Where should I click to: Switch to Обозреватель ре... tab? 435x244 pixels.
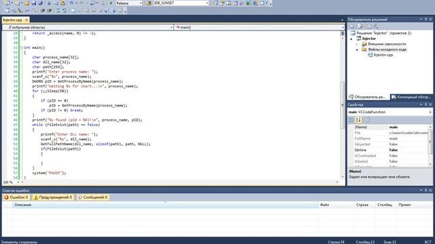368,97
